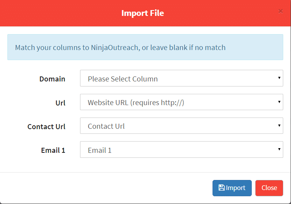Click the blue Import button
This screenshot has height=204, width=291.
[232, 188]
